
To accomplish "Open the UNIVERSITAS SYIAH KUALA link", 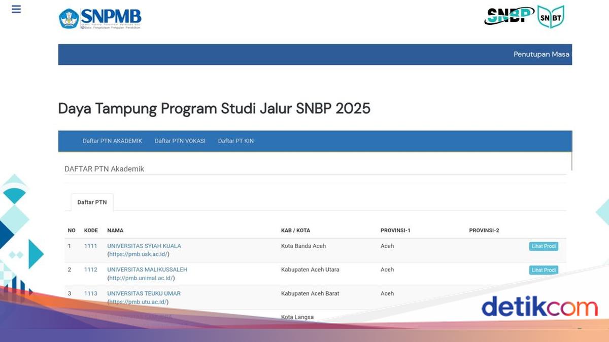I will coord(144,246).
